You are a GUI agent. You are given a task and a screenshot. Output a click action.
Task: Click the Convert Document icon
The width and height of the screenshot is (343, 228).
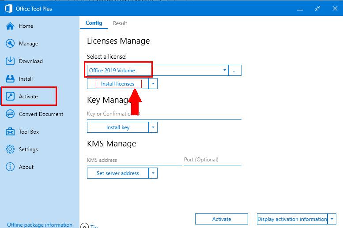coord(10,114)
